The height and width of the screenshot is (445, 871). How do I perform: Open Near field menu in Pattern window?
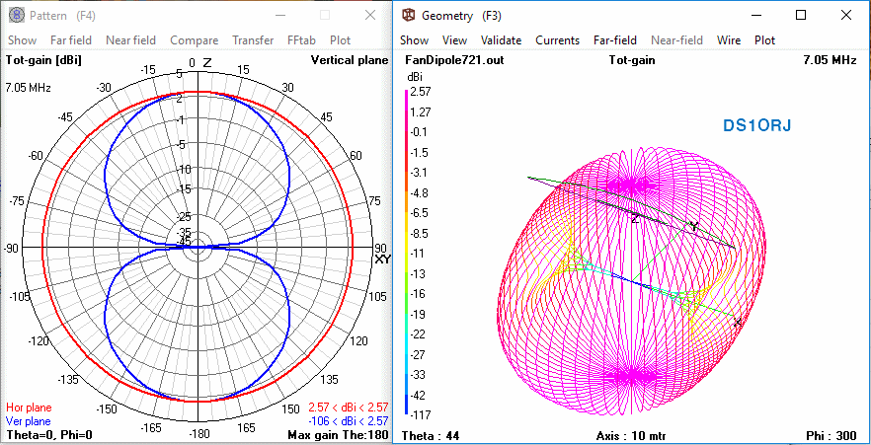pyautogui.click(x=130, y=39)
